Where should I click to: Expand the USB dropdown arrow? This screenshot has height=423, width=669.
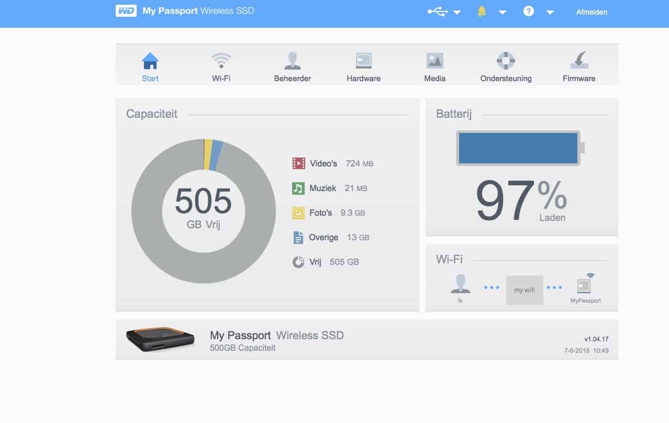pos(457,13)
